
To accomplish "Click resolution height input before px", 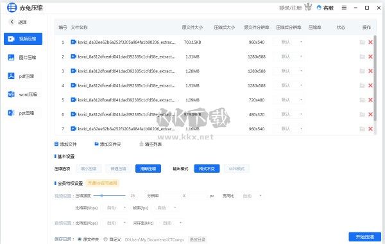I will pyautogui.click(x=198, y=196).
